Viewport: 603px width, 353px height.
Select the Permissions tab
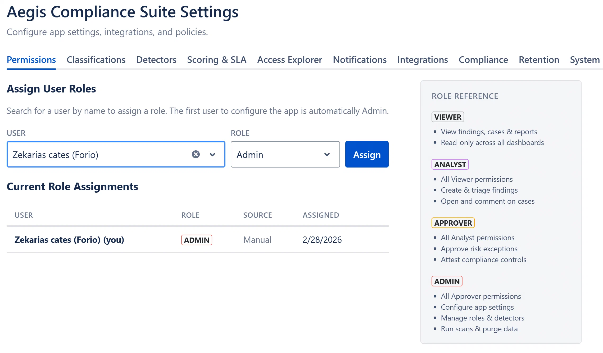tap(31, 60)
